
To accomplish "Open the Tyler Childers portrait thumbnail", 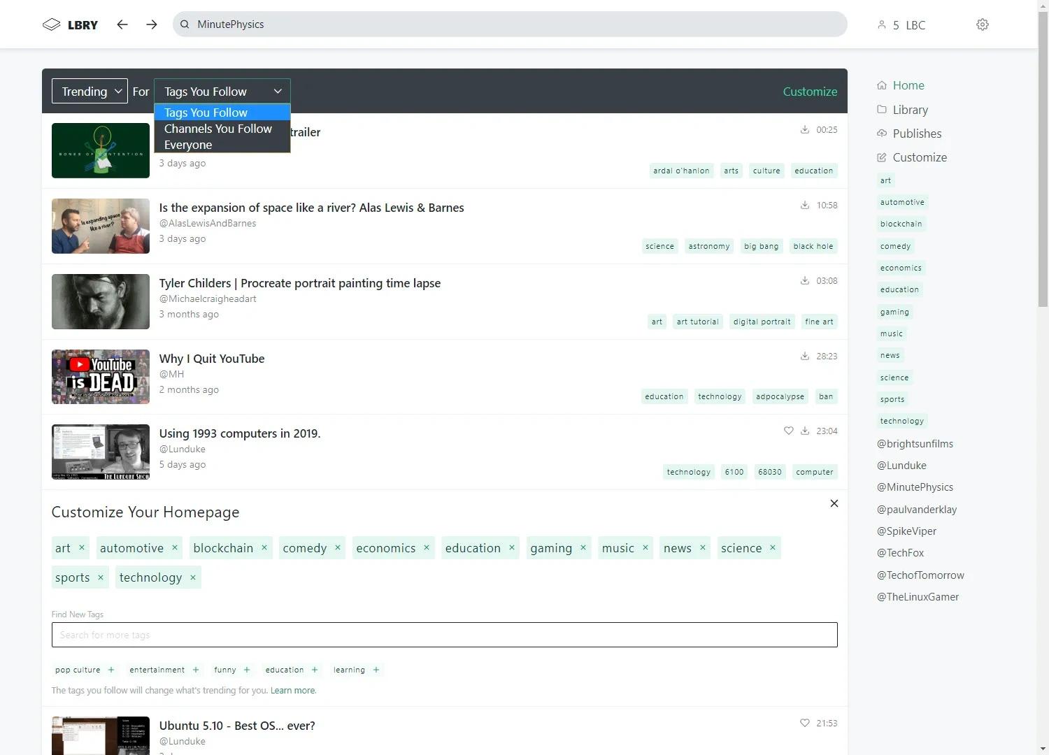I will point(101,301).
